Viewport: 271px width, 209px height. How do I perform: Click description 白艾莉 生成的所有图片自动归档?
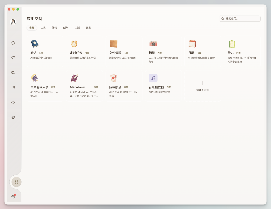[163, 60]
